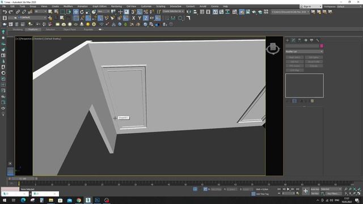This screenshot has width=363, height=204.
Task: Select the Select and Rotate tool
Action: [82, 12]
